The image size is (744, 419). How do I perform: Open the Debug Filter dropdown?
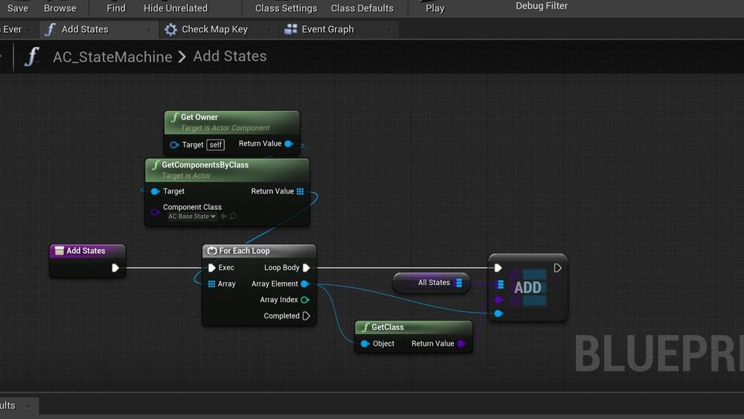pyautogui.click(x=541, y=6)
